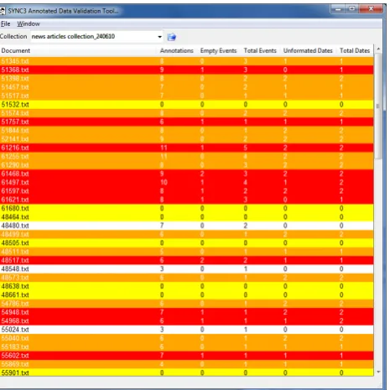This screenshot has height=390, width=390.
Task: Click the load collection icon beside dropdown
Action: pos(171,37)
